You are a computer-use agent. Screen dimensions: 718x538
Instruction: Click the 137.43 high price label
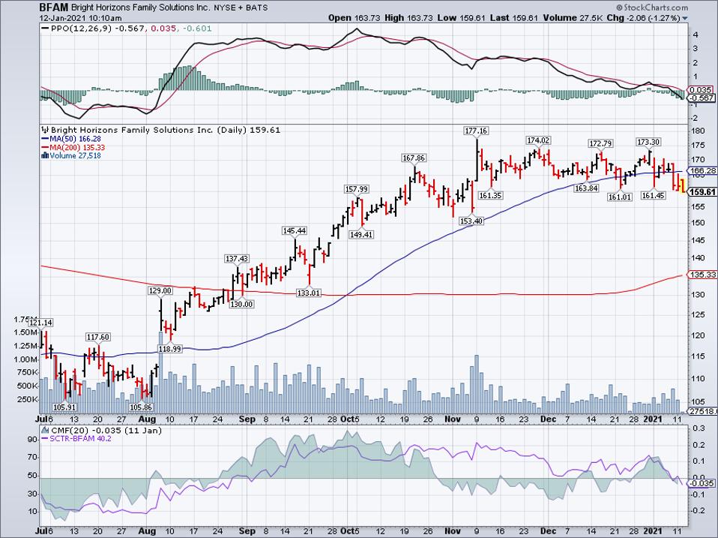(236, 259)
